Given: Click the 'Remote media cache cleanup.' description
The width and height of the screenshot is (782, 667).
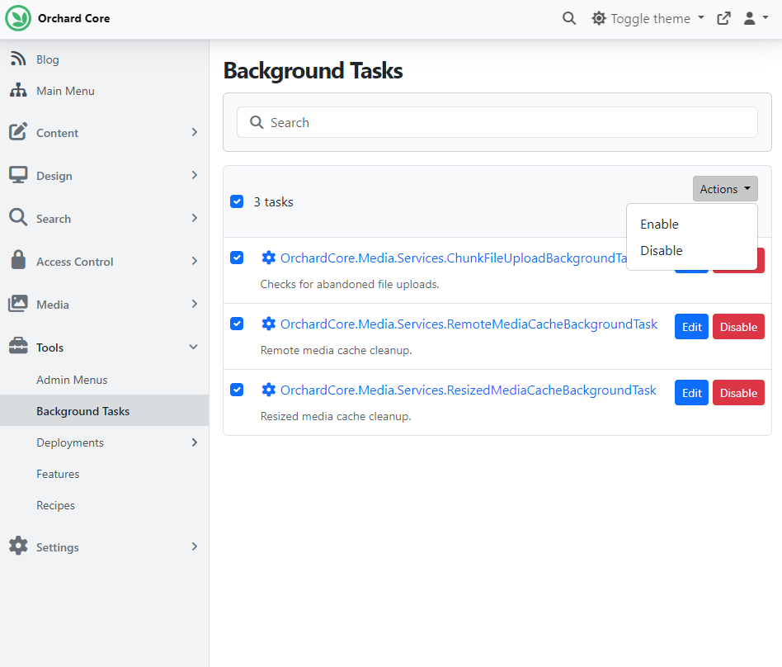Looking at the screenshot, I should [336, 350].
